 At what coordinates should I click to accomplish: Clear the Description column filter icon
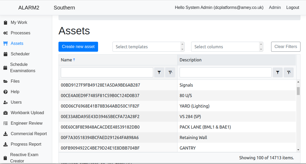tap(289, 72)
